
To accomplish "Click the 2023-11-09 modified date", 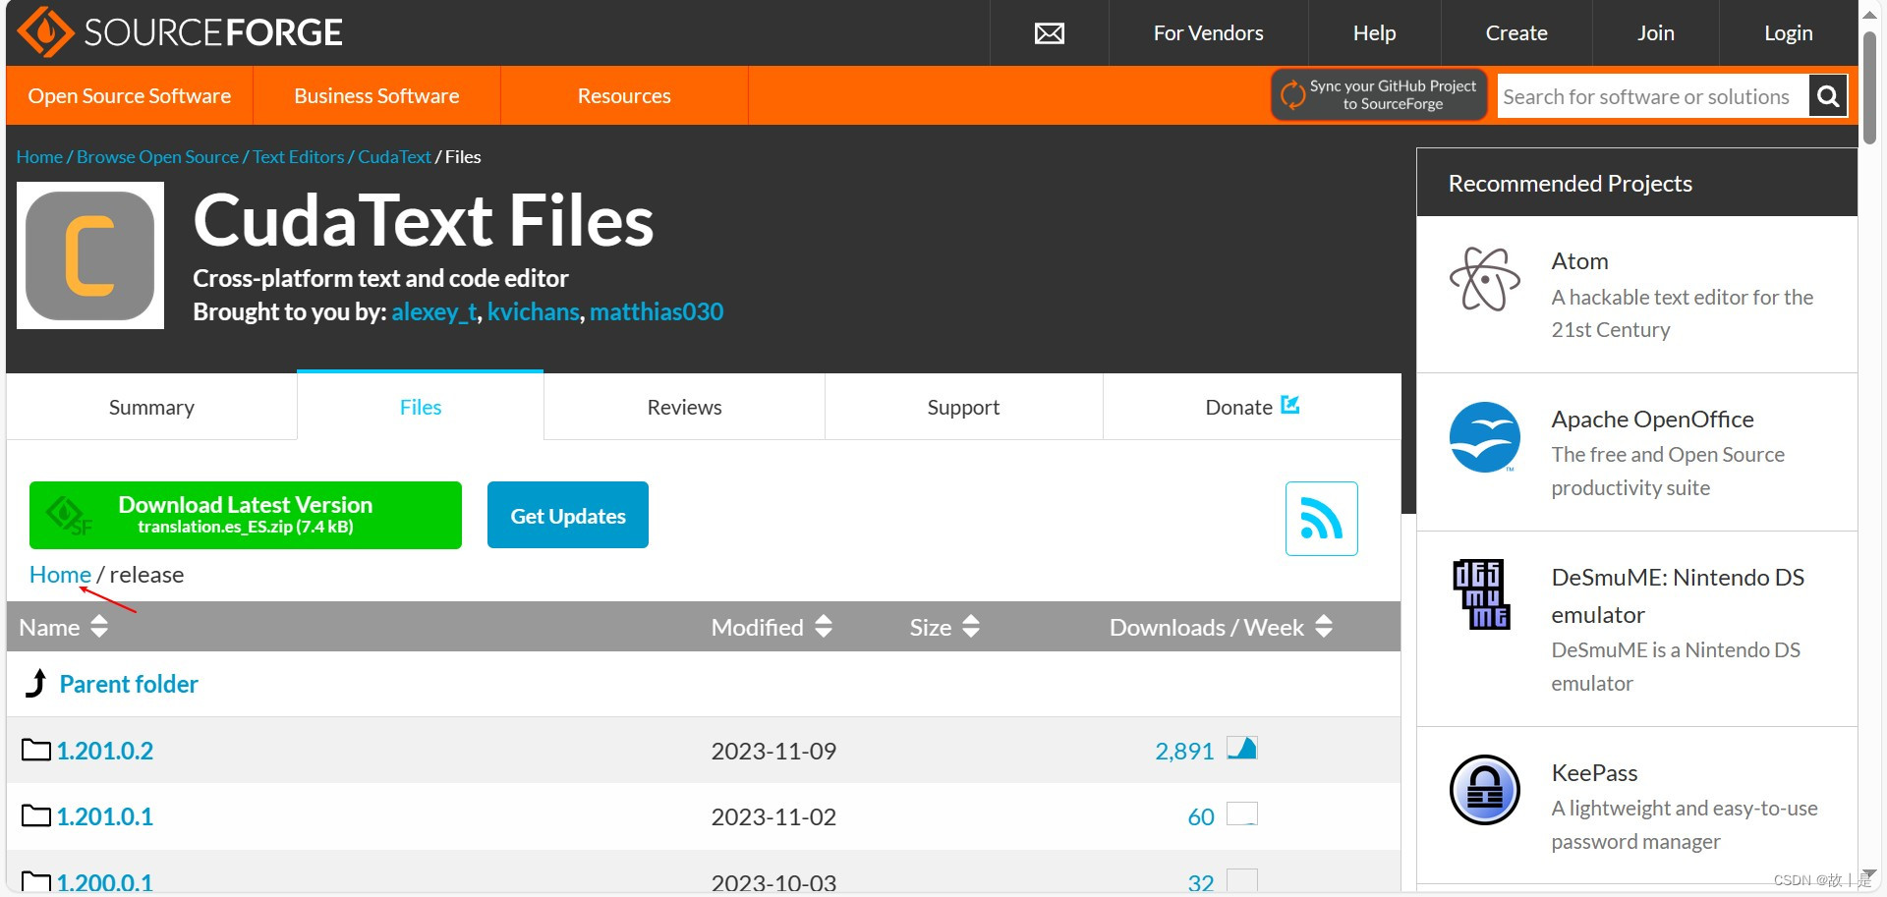I will click(x=773, y=752).
